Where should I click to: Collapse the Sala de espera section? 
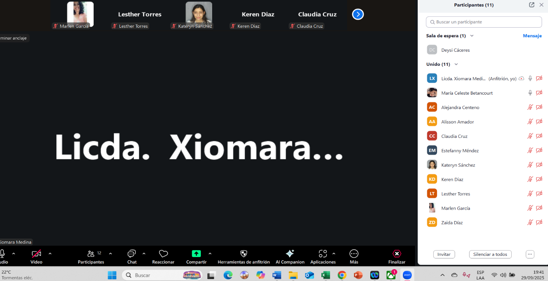point(472,36)
